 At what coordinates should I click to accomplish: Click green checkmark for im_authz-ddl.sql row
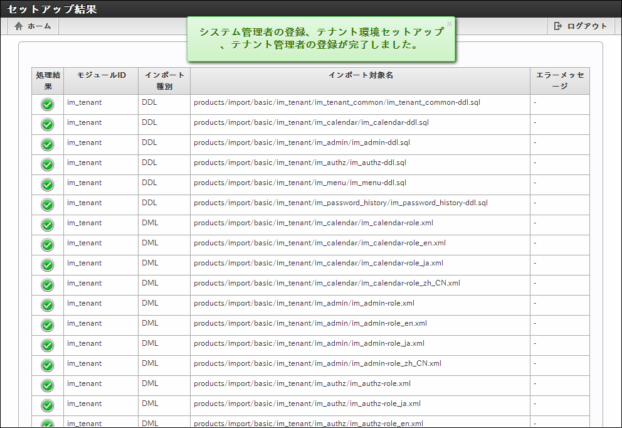48,164
